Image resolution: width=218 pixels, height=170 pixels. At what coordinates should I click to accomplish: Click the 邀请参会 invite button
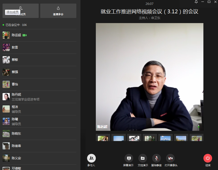pos(58,11)
